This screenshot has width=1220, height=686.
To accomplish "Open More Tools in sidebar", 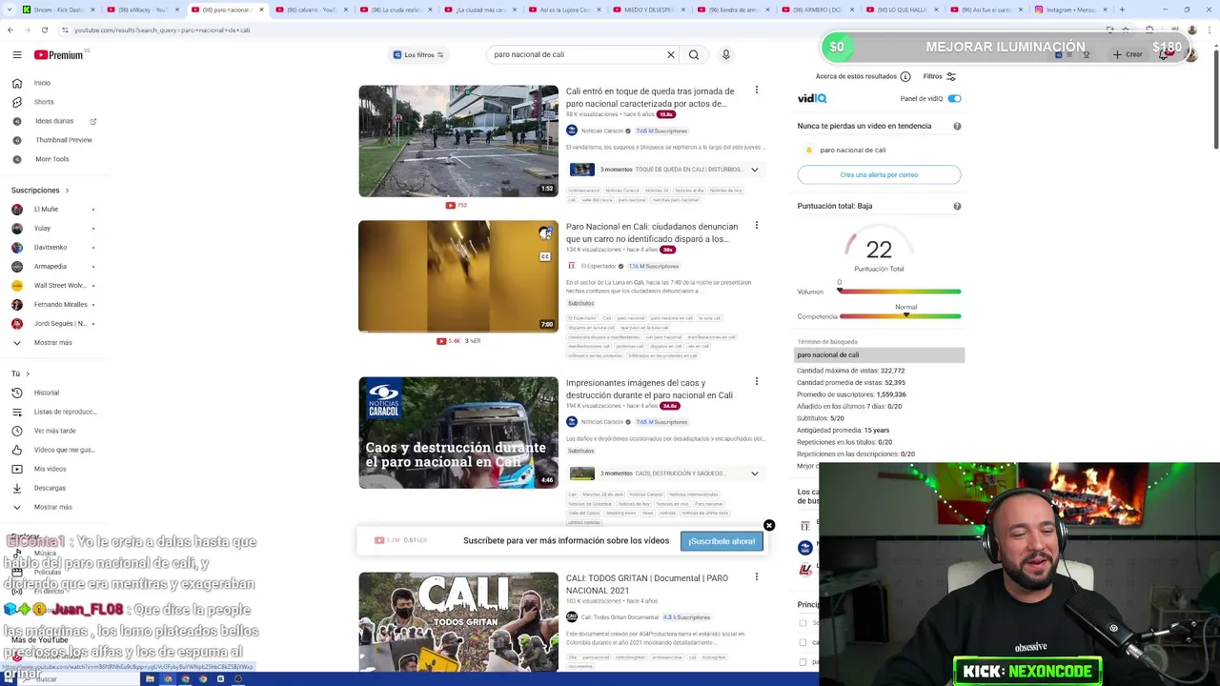I will 51,159.
